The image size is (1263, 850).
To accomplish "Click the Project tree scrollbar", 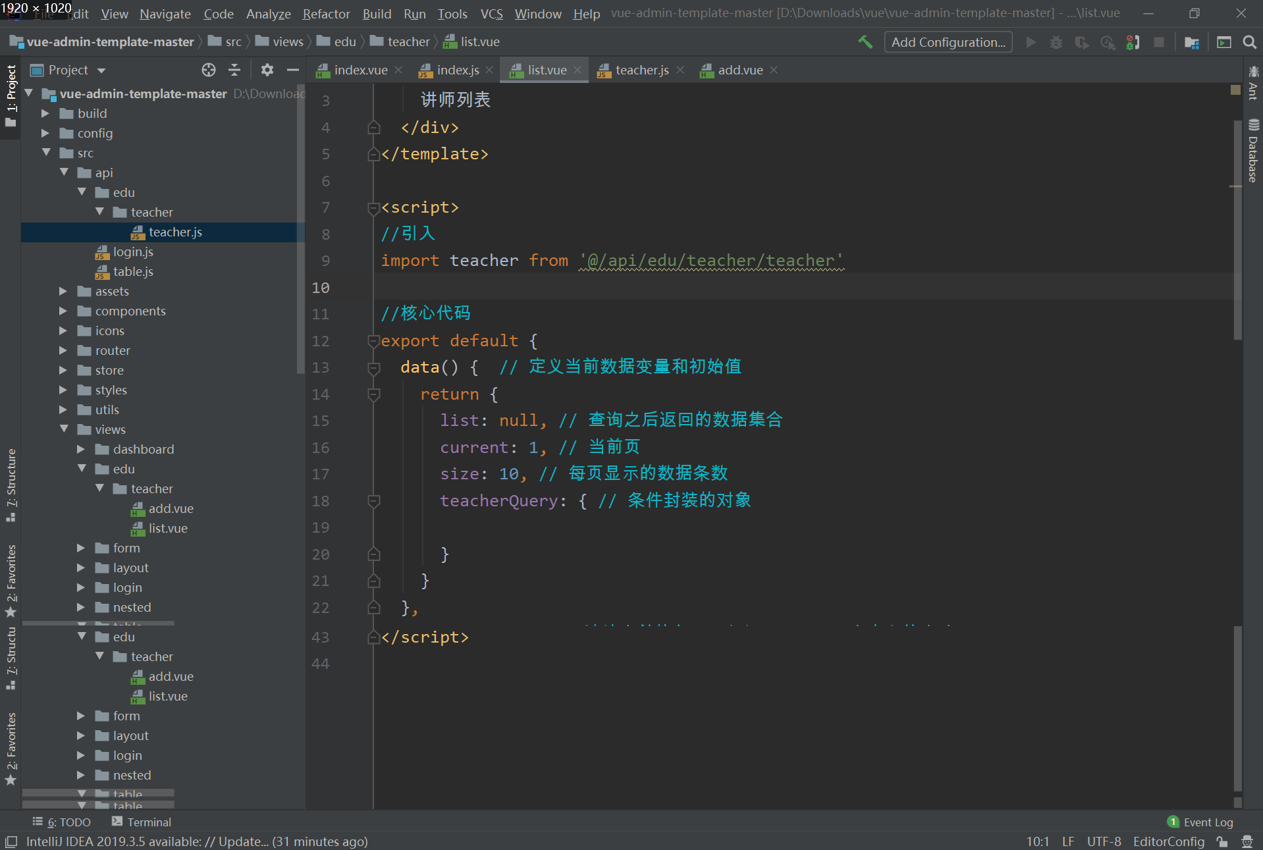I will (x=300, y=229).
